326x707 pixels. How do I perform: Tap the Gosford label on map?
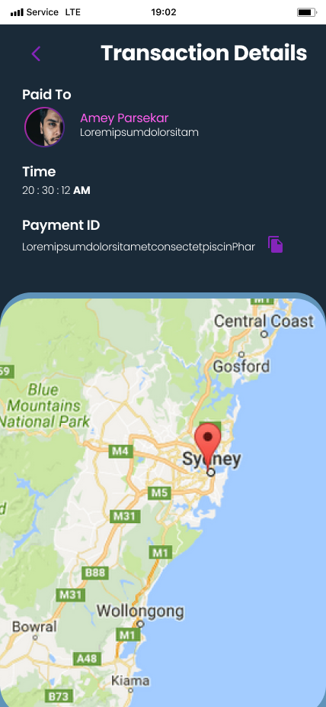[241, 366]
